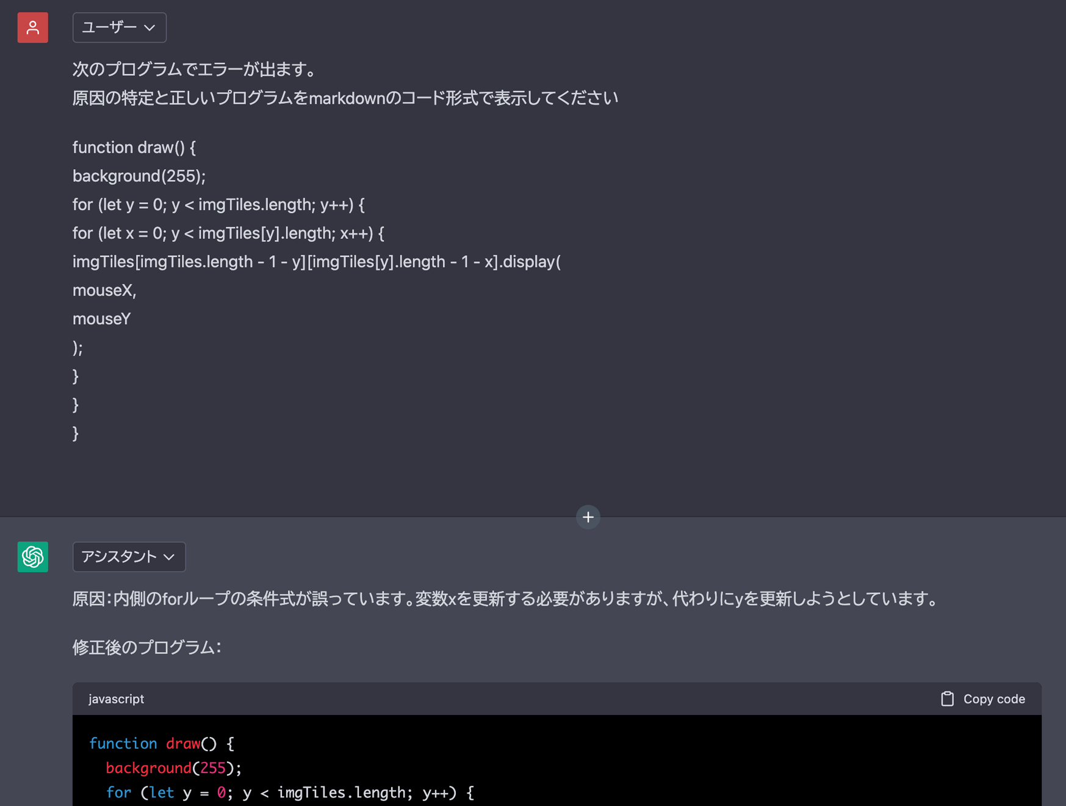Click the markdown request sentence in user message

[x=345, y=98]
